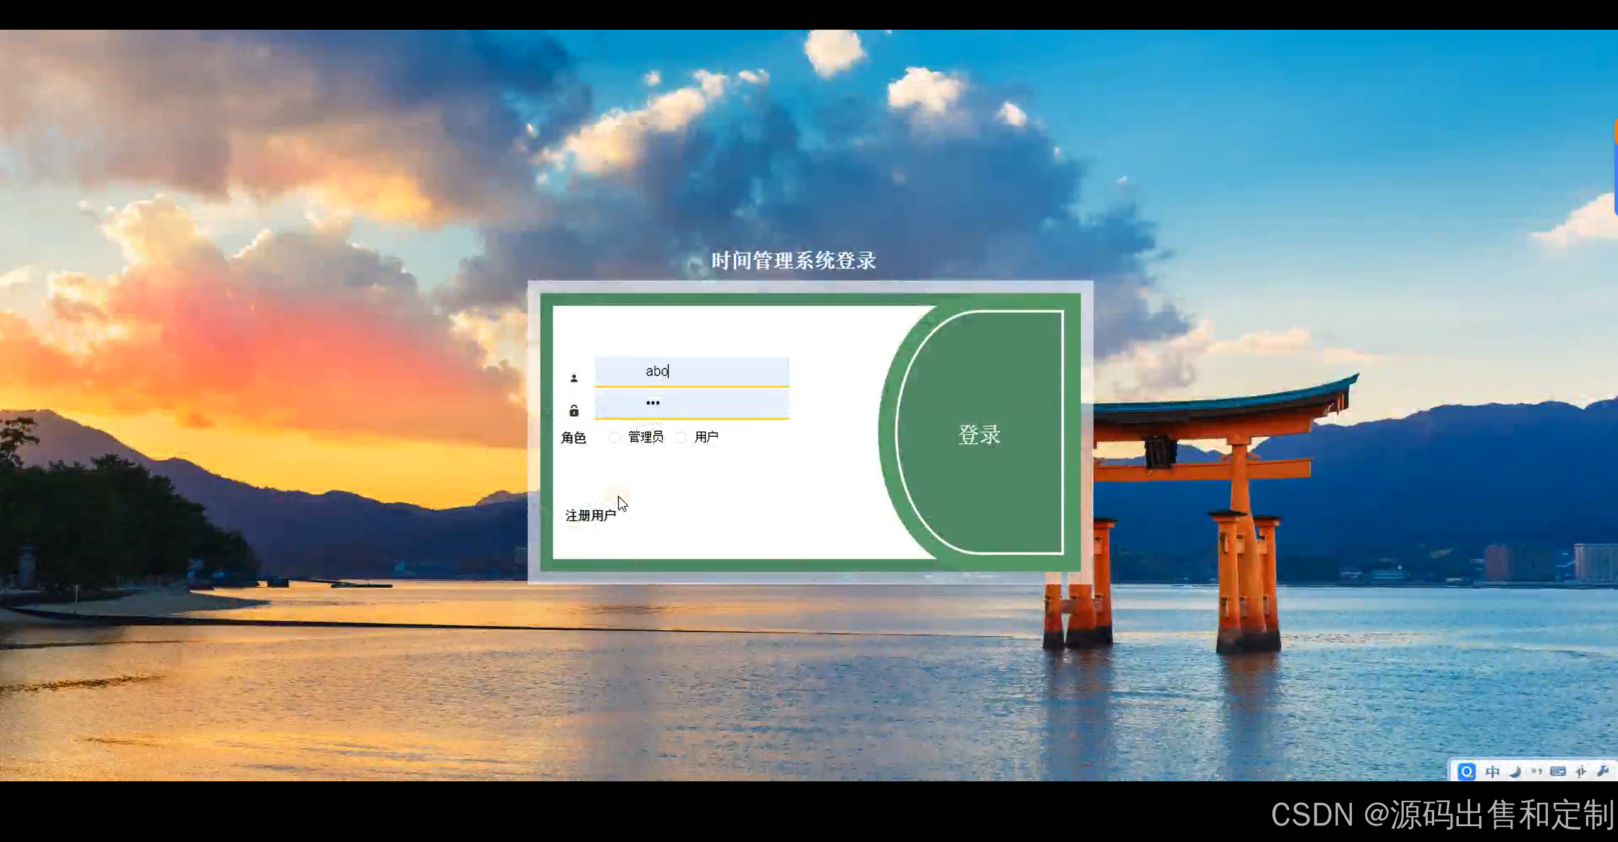The image size is (1618, 842).
Task: Click the 管理员 label text
Action: (645, 437)
